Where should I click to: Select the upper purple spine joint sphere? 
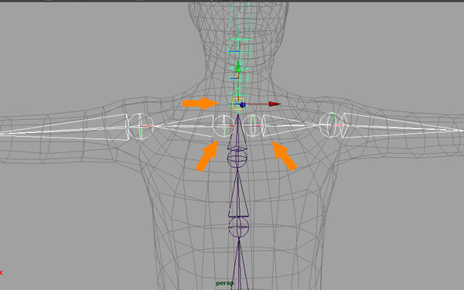click(237, 159)
